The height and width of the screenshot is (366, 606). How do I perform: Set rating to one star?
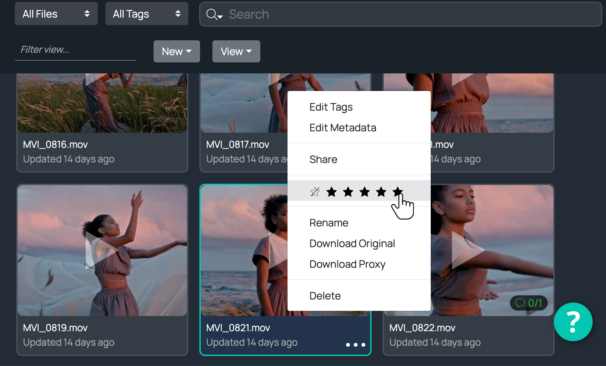[332, 192]
